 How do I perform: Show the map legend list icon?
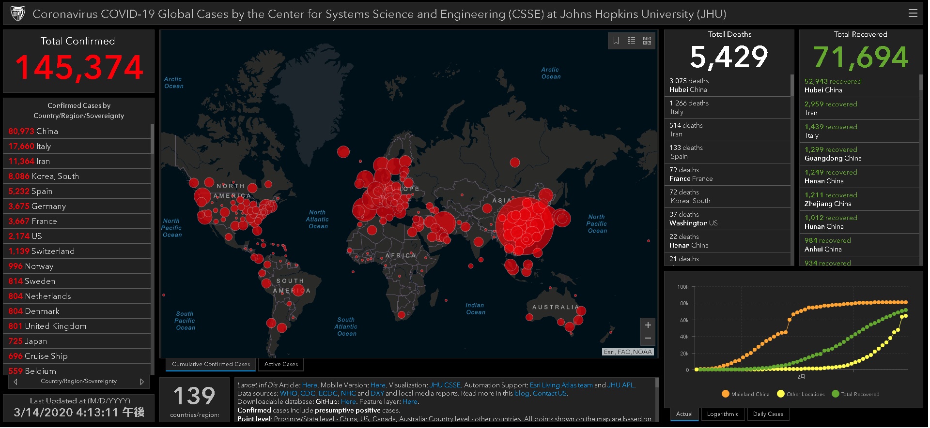pyautogui.click(x=632, y=41)
